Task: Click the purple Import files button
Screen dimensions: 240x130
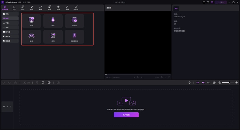Action: tap(126, 115)
